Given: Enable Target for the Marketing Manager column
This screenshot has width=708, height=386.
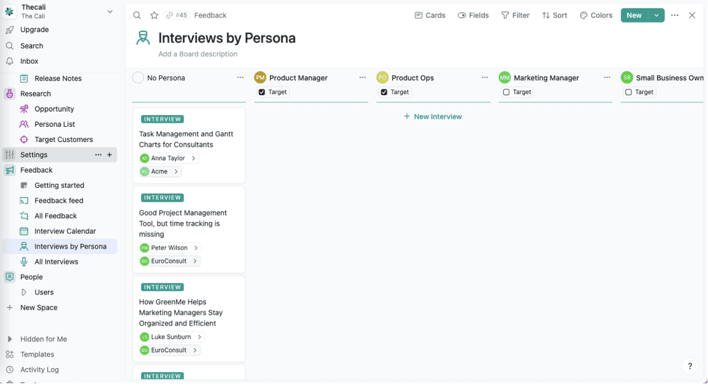Looking at the screenshot, I should point(506,91).
